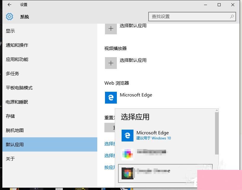
Task: Click Edge icon under Web 浏览器
Action: pos(111,98)
